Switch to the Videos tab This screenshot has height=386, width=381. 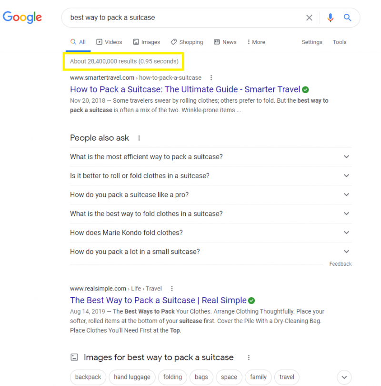point(109,42)
